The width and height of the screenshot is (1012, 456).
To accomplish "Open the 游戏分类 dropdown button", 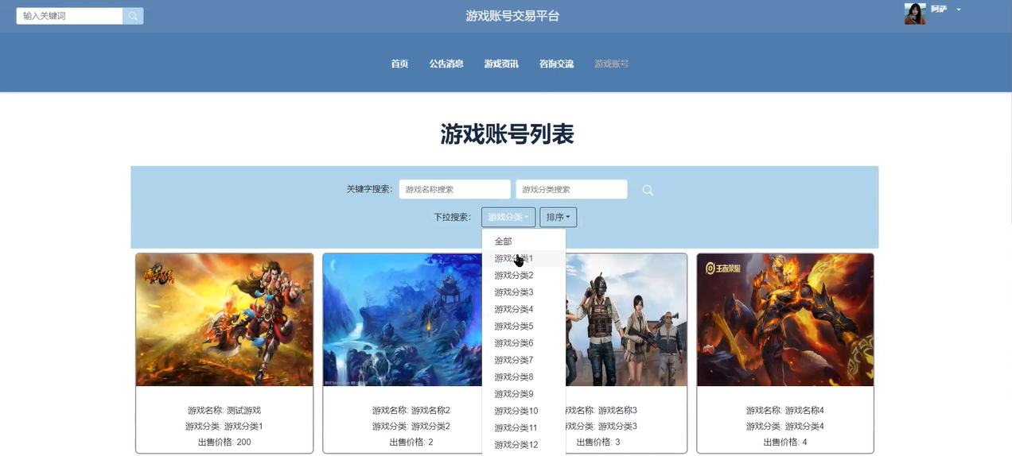I will tap(508, 217).
